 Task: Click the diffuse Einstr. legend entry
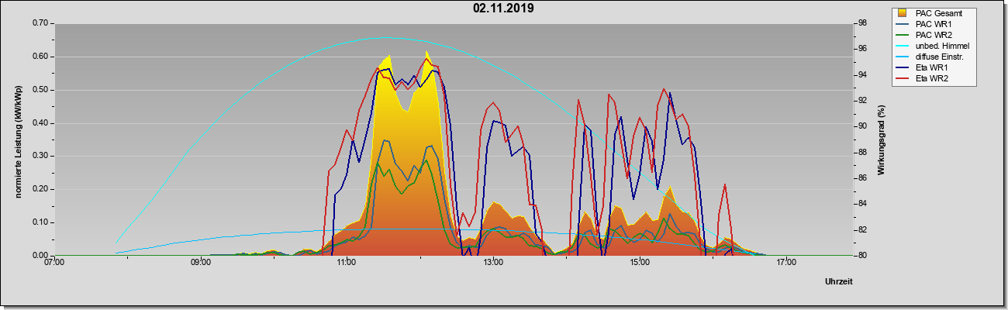(x=934, y=57)
